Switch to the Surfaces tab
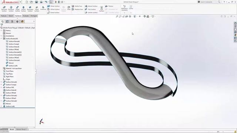237x133 pixels. [x=18, y=16]
